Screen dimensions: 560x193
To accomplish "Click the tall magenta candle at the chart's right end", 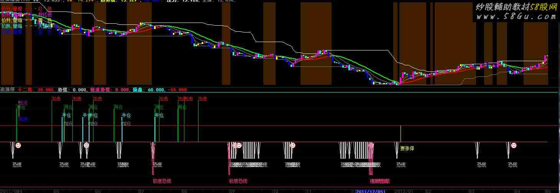I will pos(545,59).
